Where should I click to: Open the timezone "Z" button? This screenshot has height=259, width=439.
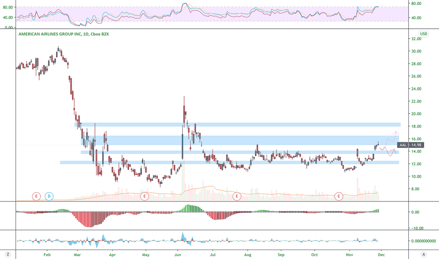[x=8, y=254]
